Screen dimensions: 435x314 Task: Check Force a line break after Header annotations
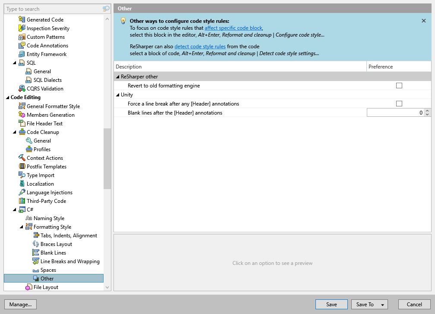coord(399,103)
